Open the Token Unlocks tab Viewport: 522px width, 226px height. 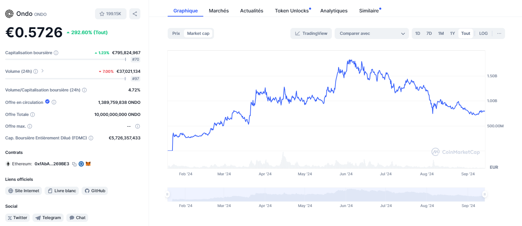point(292,11)
